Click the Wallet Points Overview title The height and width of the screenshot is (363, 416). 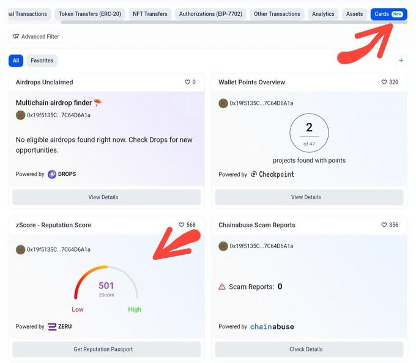[252, 82]
